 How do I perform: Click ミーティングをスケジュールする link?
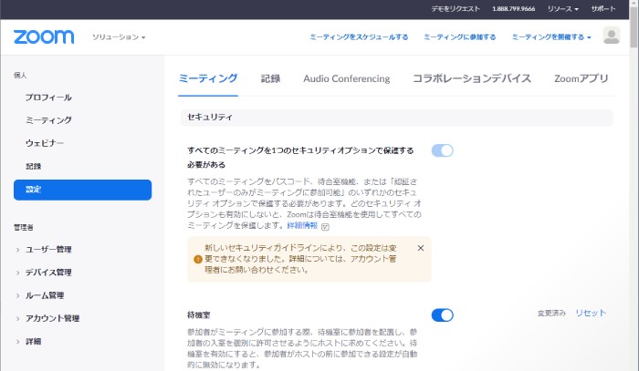coord(359,37)
